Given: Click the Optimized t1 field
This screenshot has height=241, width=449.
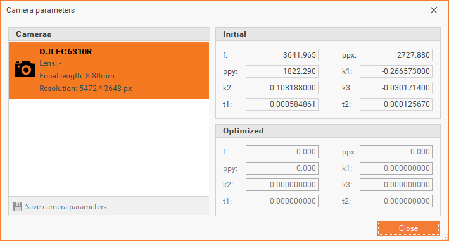Looking at the screenshot, I should [282, 201].
